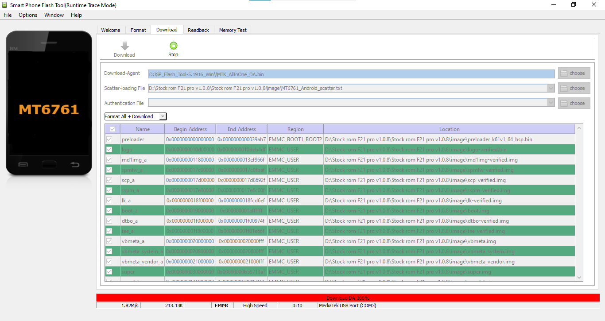Click the phone's home button graphic

coord(49,165)
